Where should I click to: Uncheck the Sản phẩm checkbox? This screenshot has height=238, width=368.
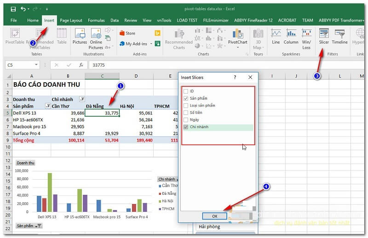(186, 98)
